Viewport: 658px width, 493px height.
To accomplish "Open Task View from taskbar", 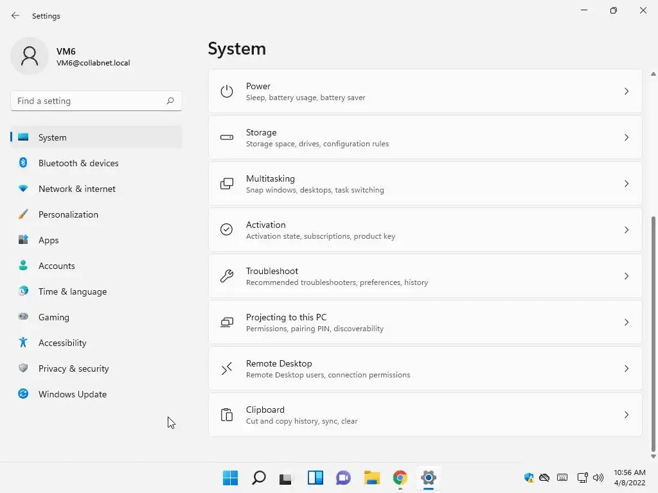I will tap(286, 478).
